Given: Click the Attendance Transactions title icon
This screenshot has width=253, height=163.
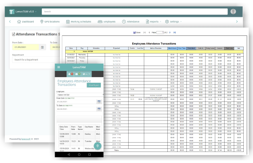Looking at the screenshot, I should click(x=14, y=34).
